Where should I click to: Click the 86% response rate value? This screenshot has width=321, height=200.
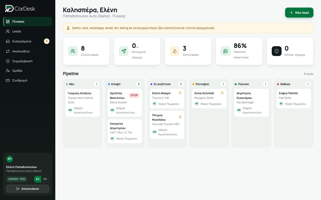pos(240,46)
